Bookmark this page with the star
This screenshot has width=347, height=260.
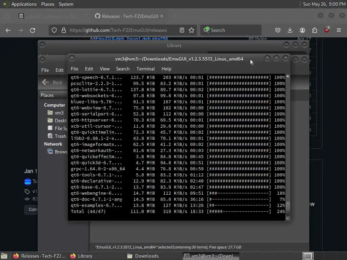click(x=191, y=30)
